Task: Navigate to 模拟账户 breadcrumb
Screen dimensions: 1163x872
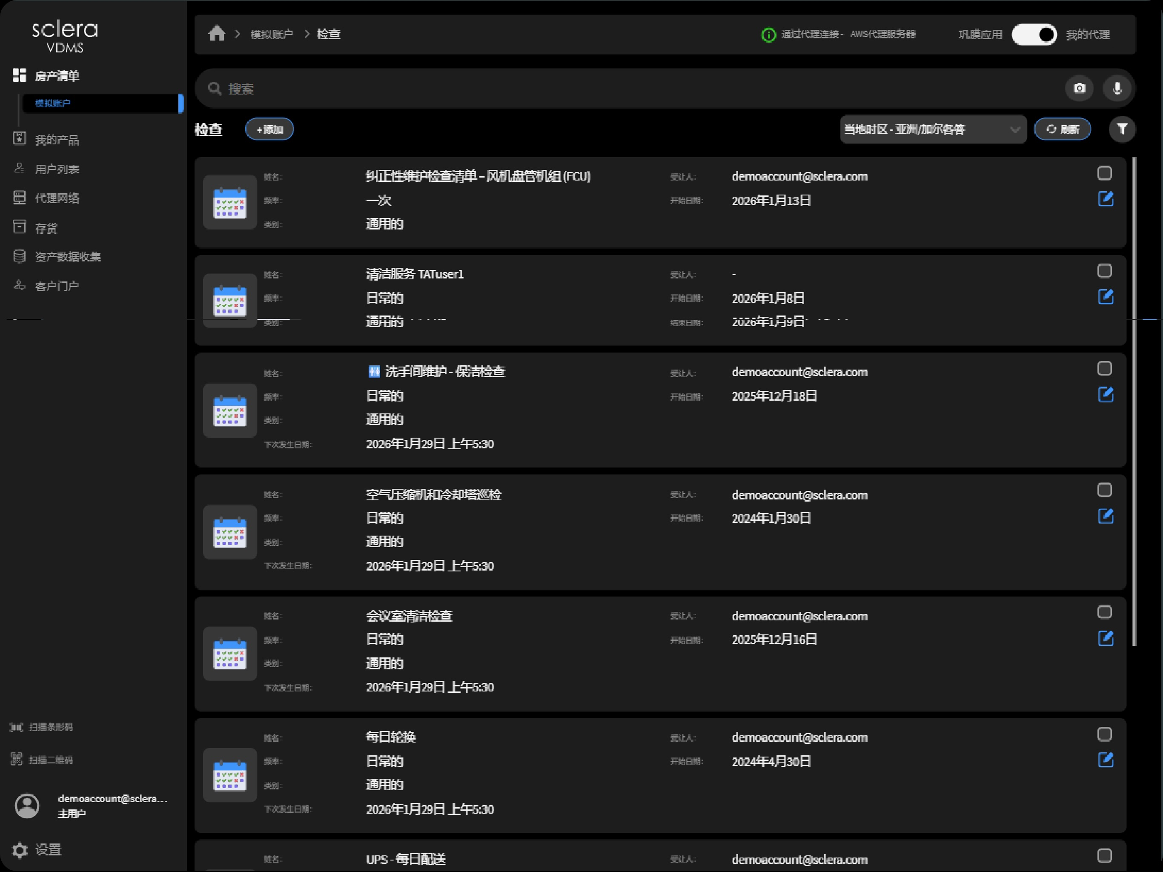Action: click(x=271, y=35)
